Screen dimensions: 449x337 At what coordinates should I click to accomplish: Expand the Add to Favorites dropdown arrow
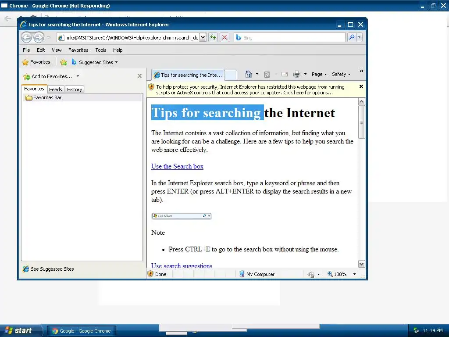78,76
